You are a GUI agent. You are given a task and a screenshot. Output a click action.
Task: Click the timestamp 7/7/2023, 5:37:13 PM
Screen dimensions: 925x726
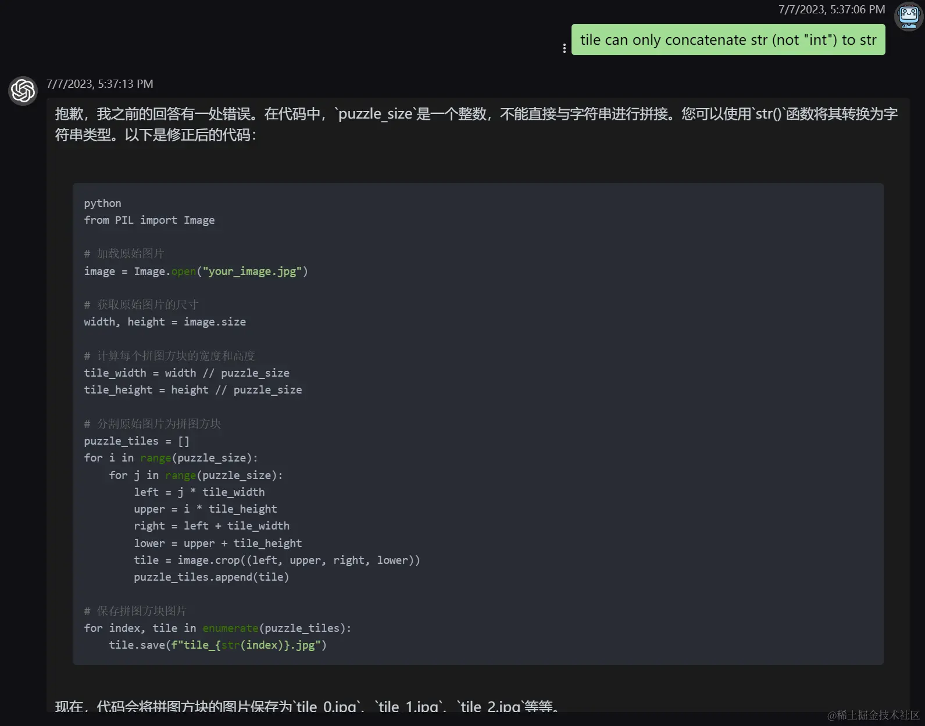click(100, 84)
